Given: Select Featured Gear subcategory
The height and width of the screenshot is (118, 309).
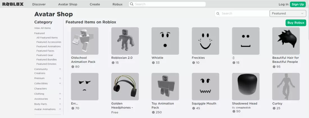Looking at the screenshot, I should pos(45,55).
